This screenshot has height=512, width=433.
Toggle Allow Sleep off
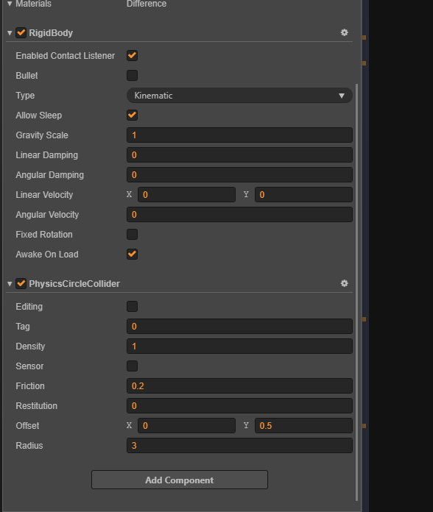point(132,115)
